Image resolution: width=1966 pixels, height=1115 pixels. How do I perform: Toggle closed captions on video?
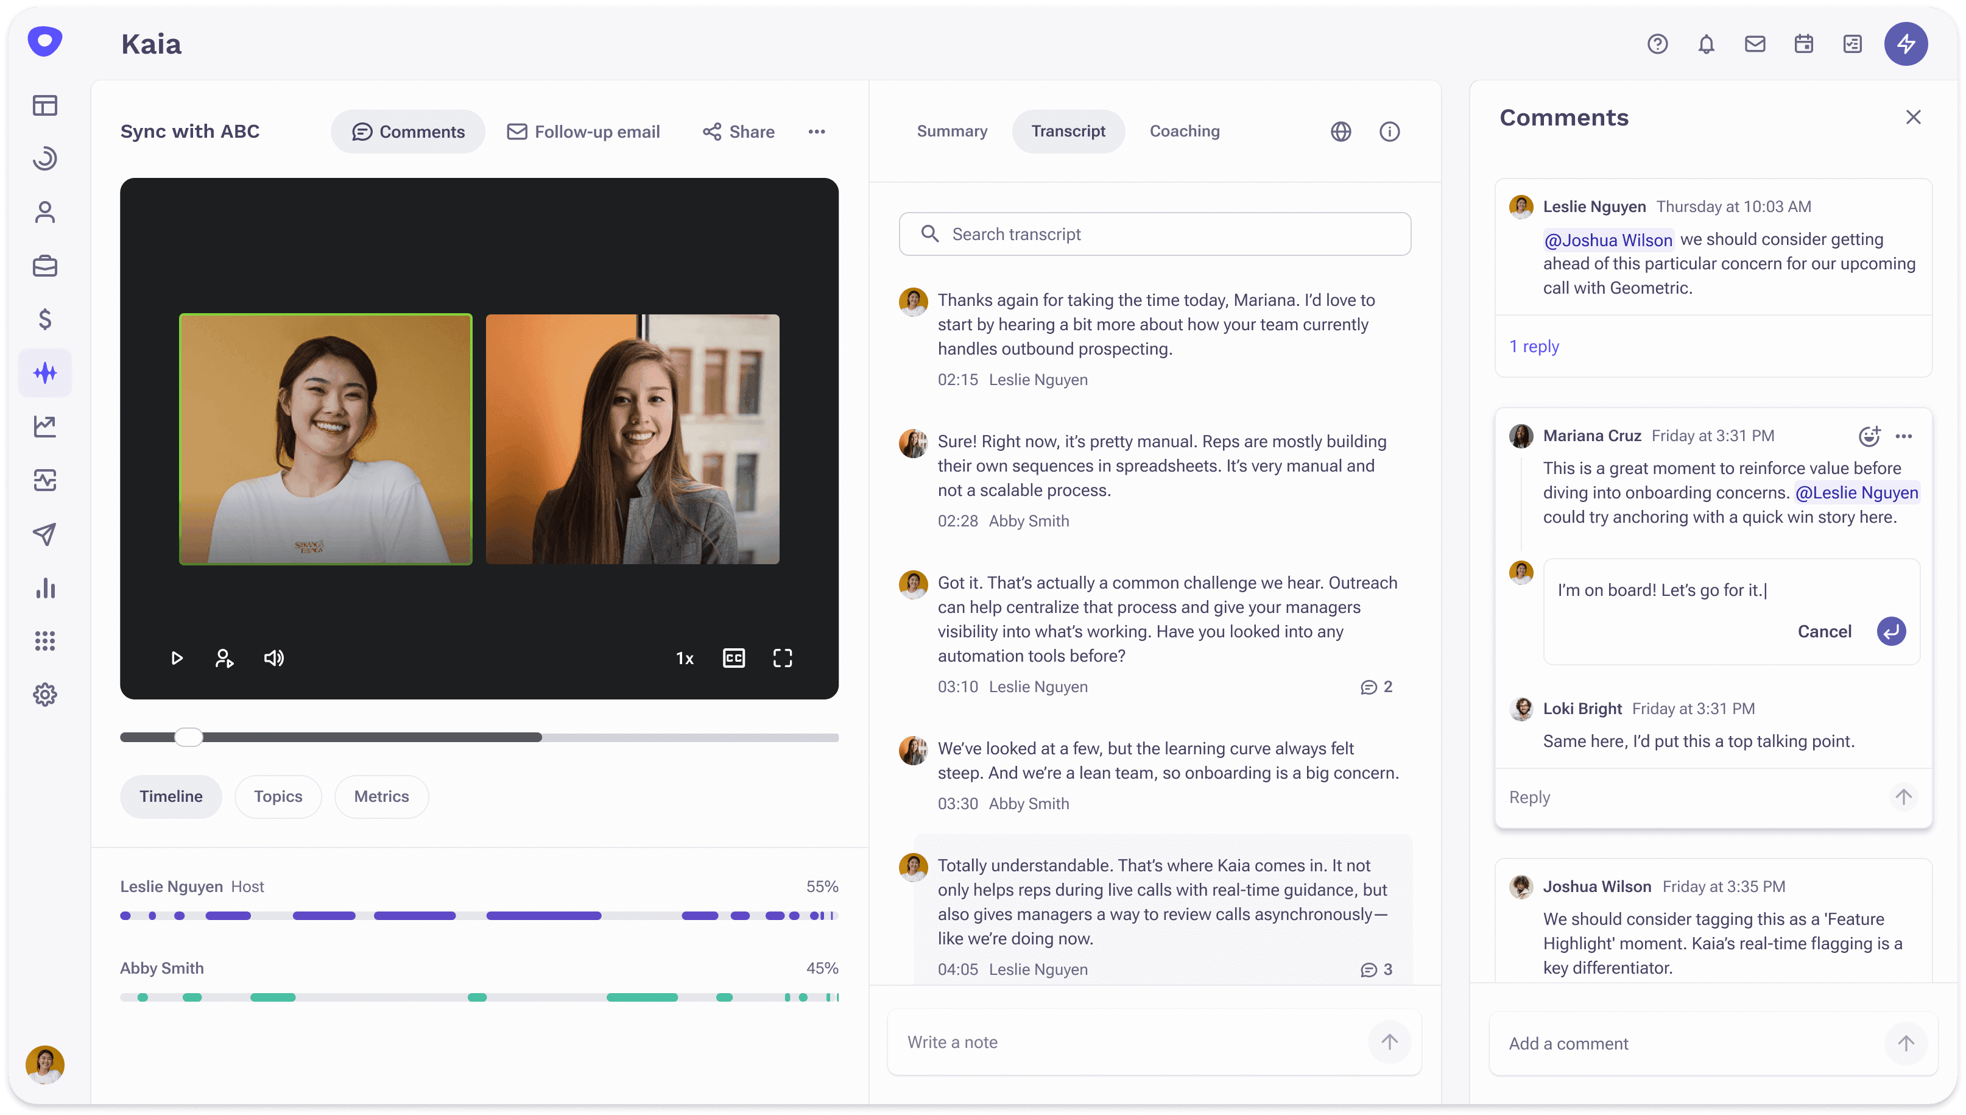(733, 658)
